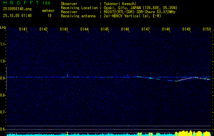Screen dimensions: 214x136
Task: Click the meteor count 19
Action: [49, 16]
